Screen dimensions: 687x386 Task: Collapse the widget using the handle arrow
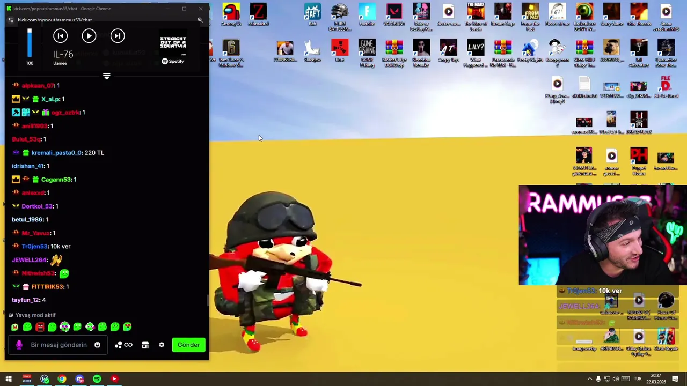106,76
